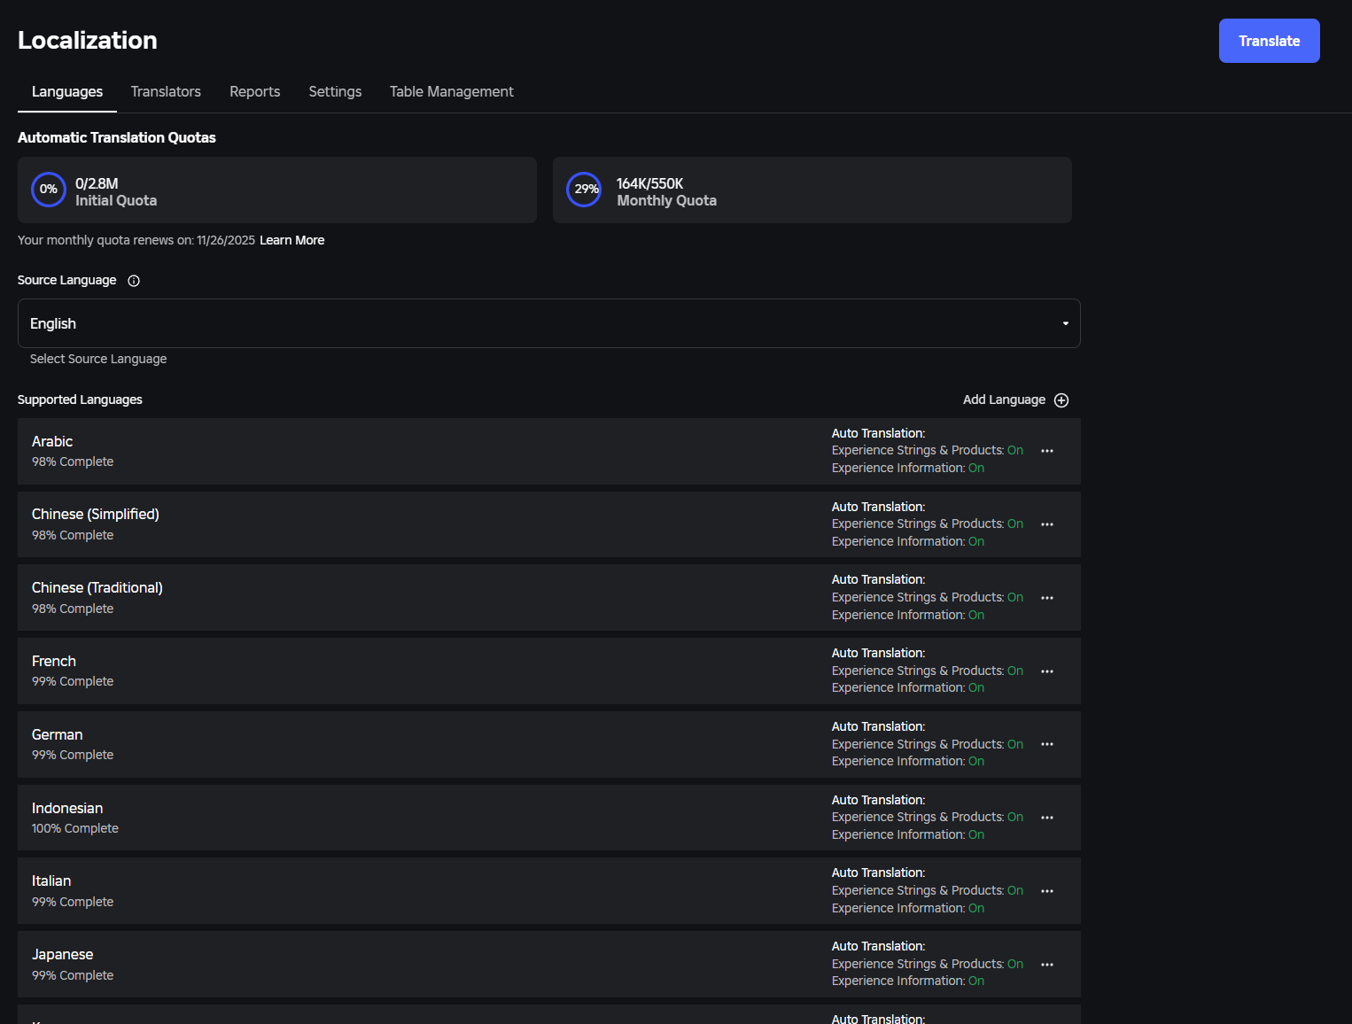Select the Arabic language row name
Screen dimensions: 1352x1024
pos(52,442)
